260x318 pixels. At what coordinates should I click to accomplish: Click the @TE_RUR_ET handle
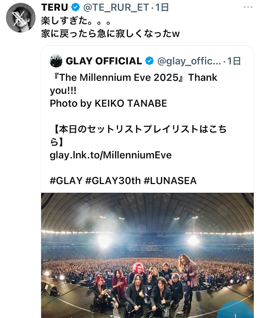pyautogui.click(x=116, y=7)
